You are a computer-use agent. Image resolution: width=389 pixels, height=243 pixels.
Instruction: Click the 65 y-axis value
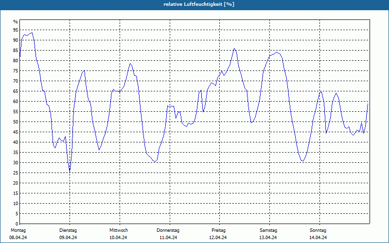pyautogui.click(x=16, y=91)
